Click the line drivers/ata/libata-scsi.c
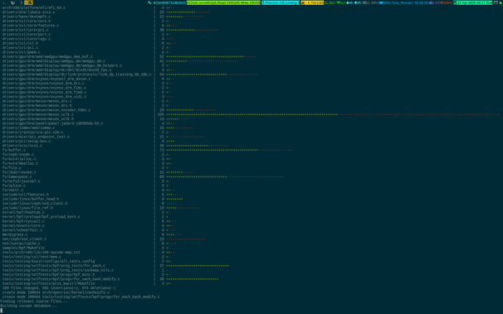The image size is (503, 314). [28, 12]
